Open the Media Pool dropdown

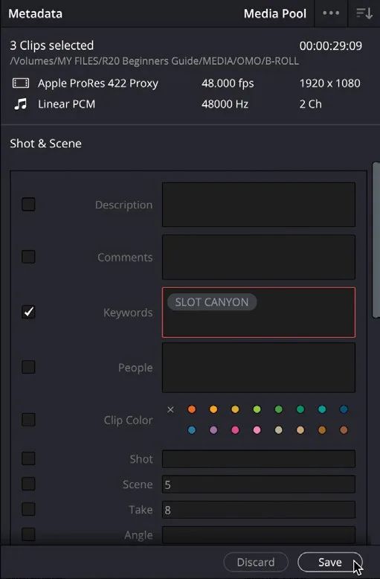click(275, 13)
